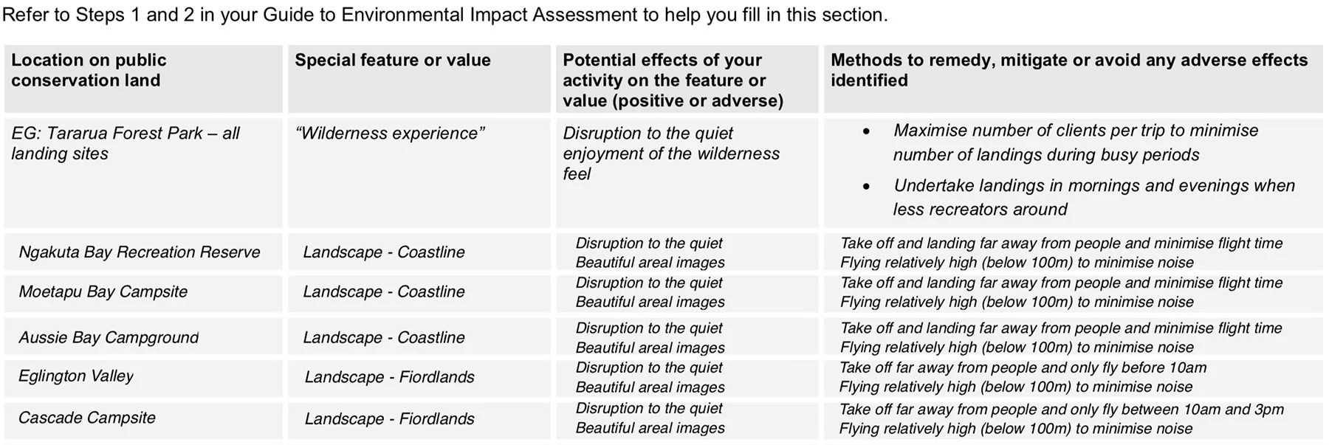Click the 'Special feature or value' column header
Viewport: 1329px width, 445px height.
393,61
